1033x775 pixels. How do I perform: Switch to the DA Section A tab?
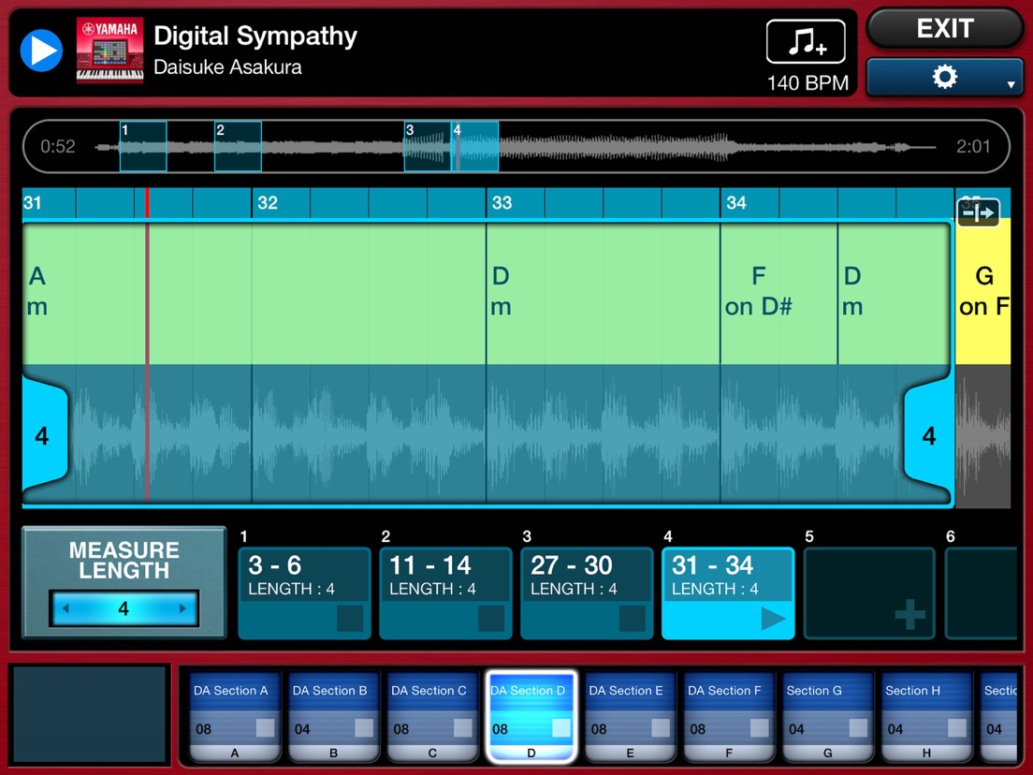tap(233, 714)
